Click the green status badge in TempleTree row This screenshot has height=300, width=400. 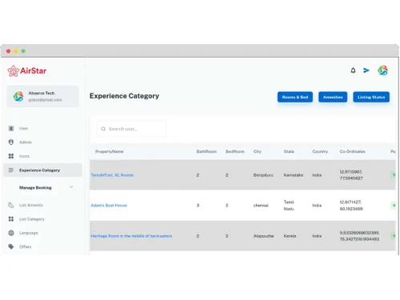click(x=393, y=175)
